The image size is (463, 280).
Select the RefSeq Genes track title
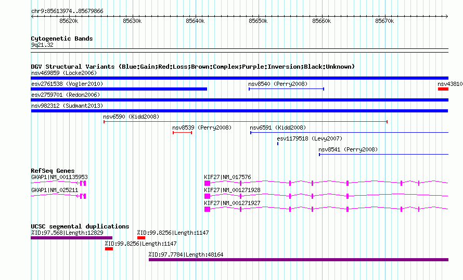(x=53, y=171)
